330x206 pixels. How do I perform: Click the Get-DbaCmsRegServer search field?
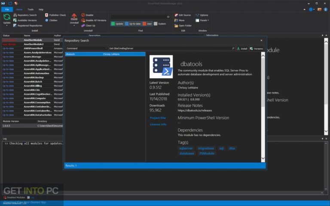pyautogui.click(x=170, y=48)
